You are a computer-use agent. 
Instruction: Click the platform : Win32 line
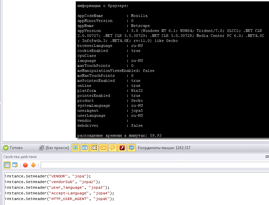click(x=110, y=91)
